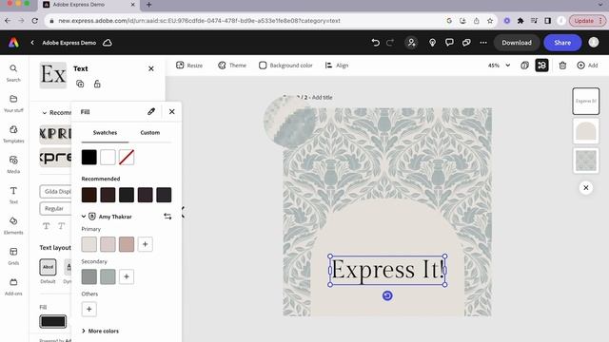The image size is (609, 342).
Task: Open Add-ons in the sidebar
Action: click(13, 287)
